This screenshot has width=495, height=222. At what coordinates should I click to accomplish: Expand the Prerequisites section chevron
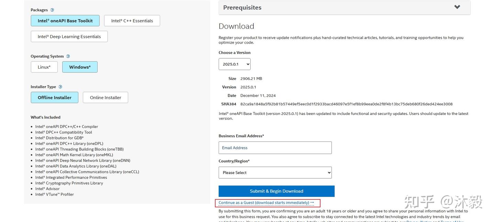pyautogui.click(x=457, y=7)
